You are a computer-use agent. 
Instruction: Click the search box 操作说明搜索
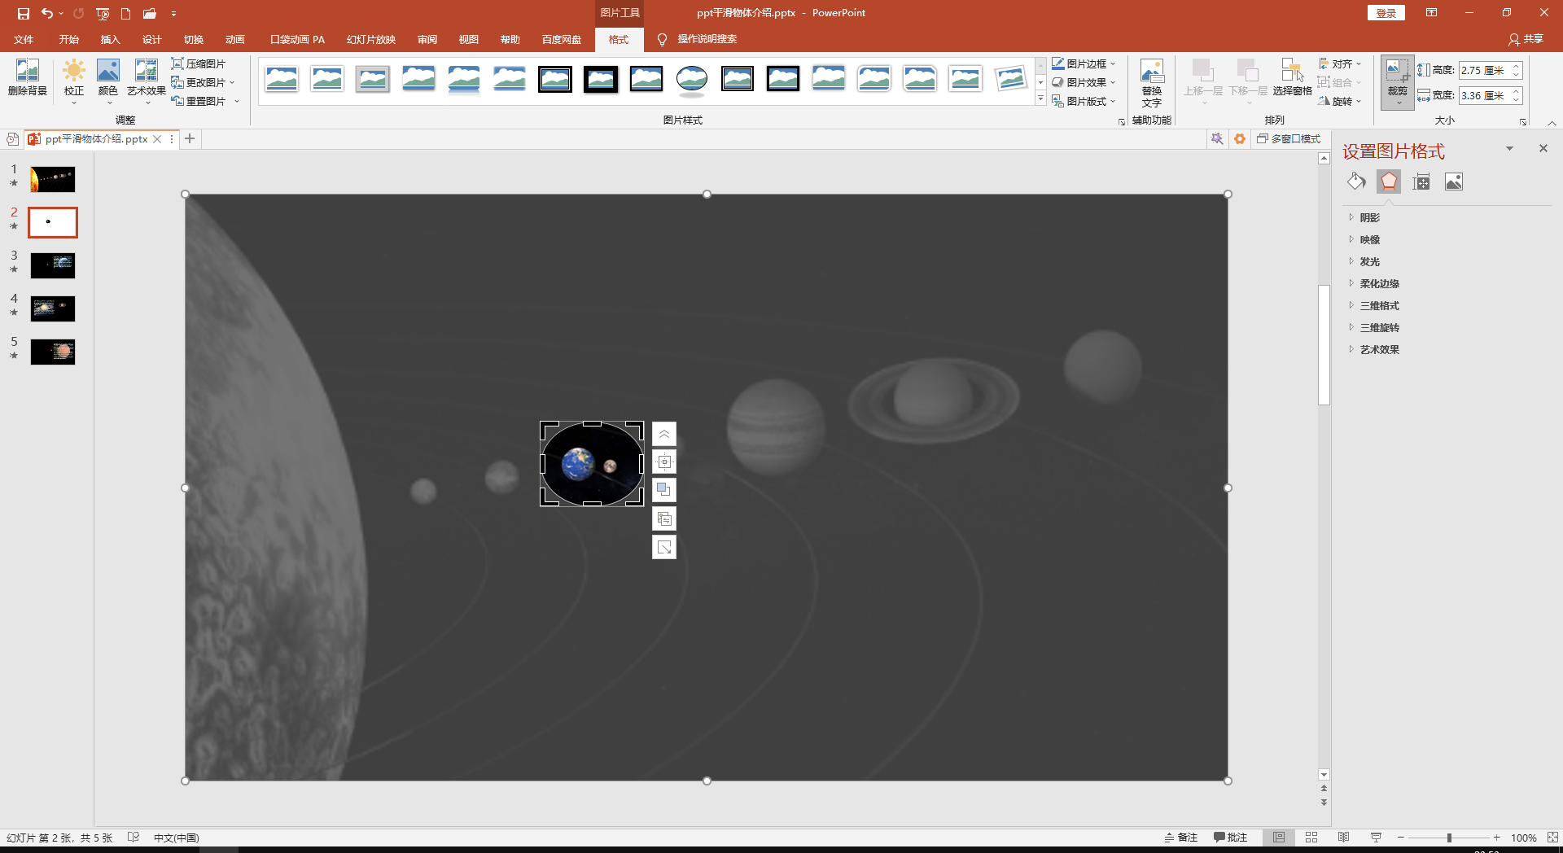coord(707,39)
